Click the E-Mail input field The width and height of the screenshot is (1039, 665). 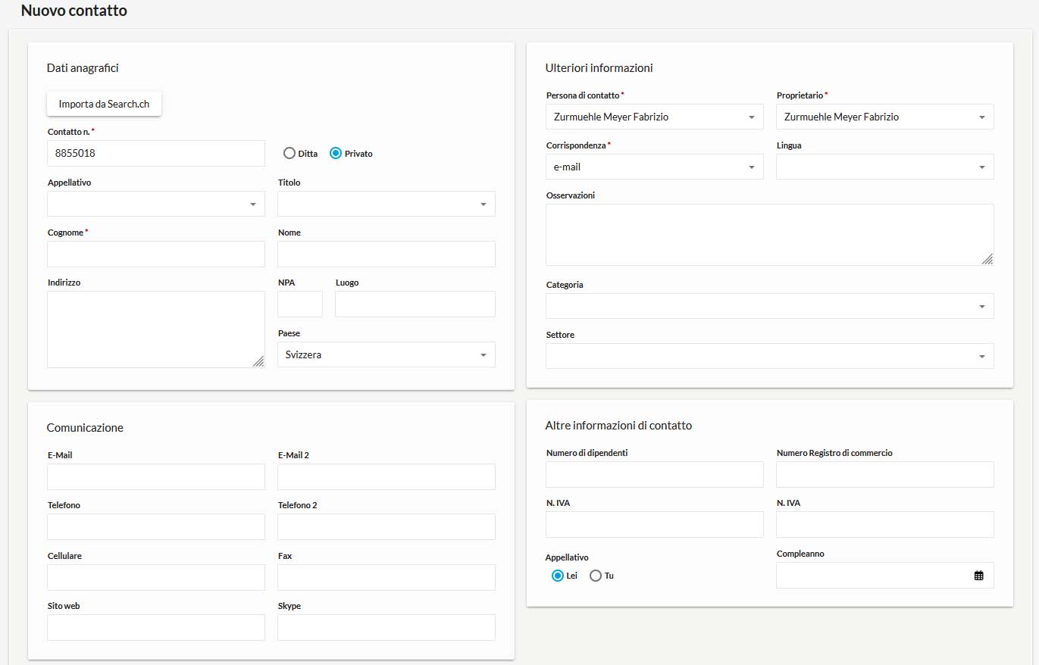click(x=156, y=477)
